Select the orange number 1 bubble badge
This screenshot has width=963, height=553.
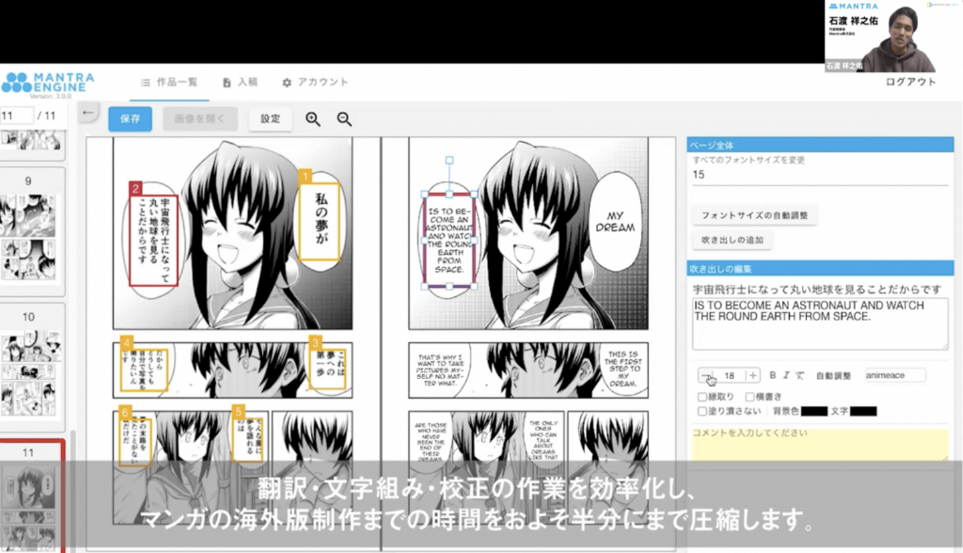(x=306, y=177)
